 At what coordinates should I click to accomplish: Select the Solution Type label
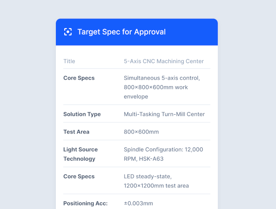point(82,114)
